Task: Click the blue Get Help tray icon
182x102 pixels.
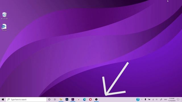Action: coord(138,99)
